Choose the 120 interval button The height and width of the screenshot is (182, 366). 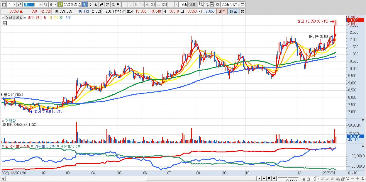pyautogui.click(x=164, y=4)
